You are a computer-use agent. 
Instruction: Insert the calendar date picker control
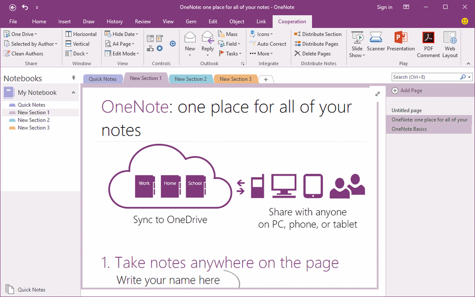(160, 38)
